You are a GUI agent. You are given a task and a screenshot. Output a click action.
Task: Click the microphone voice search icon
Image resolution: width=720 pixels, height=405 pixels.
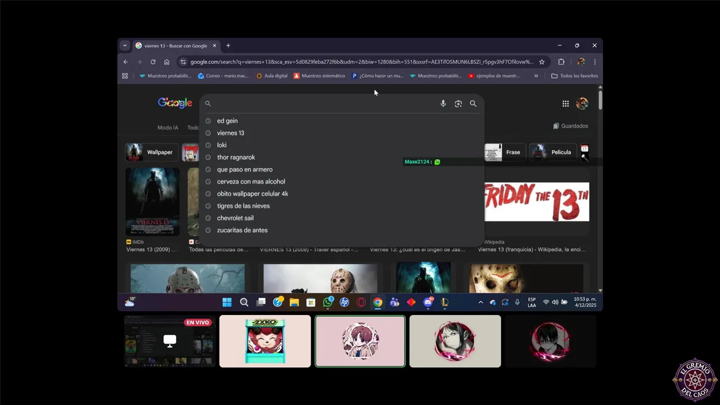443,103
